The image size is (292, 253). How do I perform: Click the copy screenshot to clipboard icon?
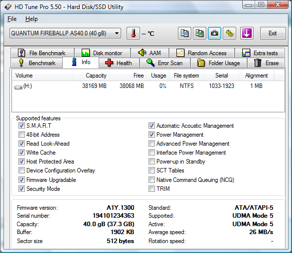[x=199, y=33]
